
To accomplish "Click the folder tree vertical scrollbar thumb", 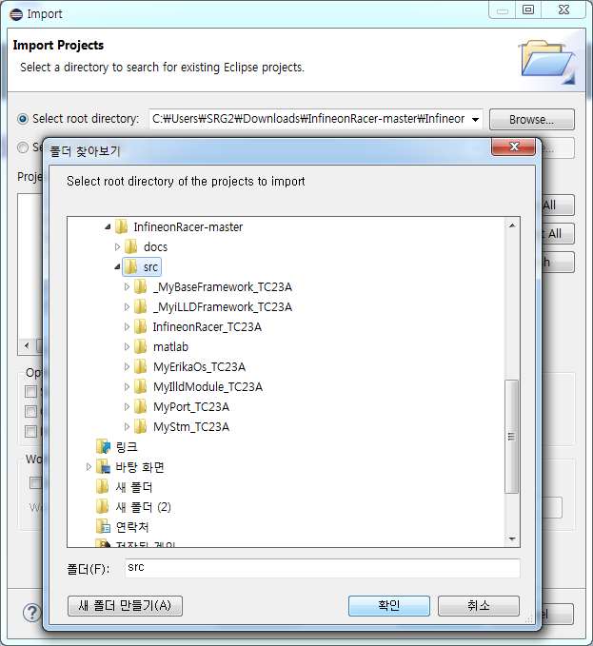I will click(512, 436).
